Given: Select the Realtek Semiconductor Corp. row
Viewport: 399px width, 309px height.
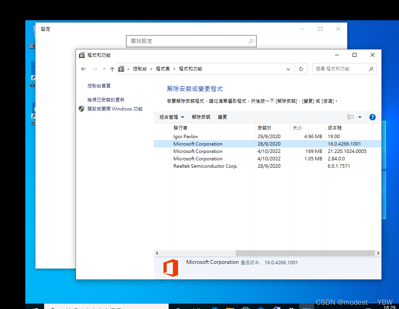Looking at the screenshot, I should click(267, 166).
